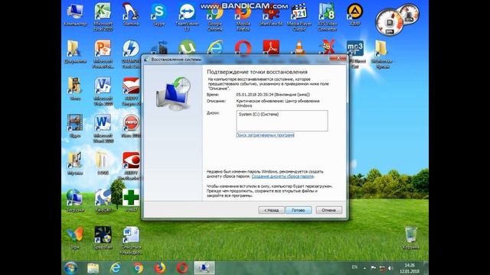Select the Skype desktop shortcut
Screen dimensions: 490x275
tap(158, 15)
